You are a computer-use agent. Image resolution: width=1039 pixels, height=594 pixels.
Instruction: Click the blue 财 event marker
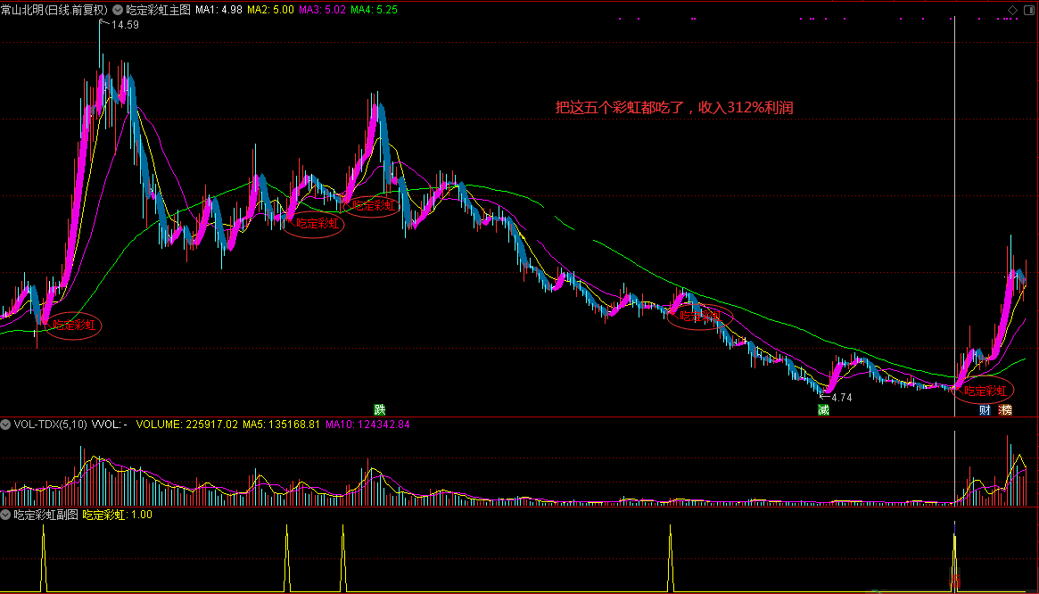point(985,410)
